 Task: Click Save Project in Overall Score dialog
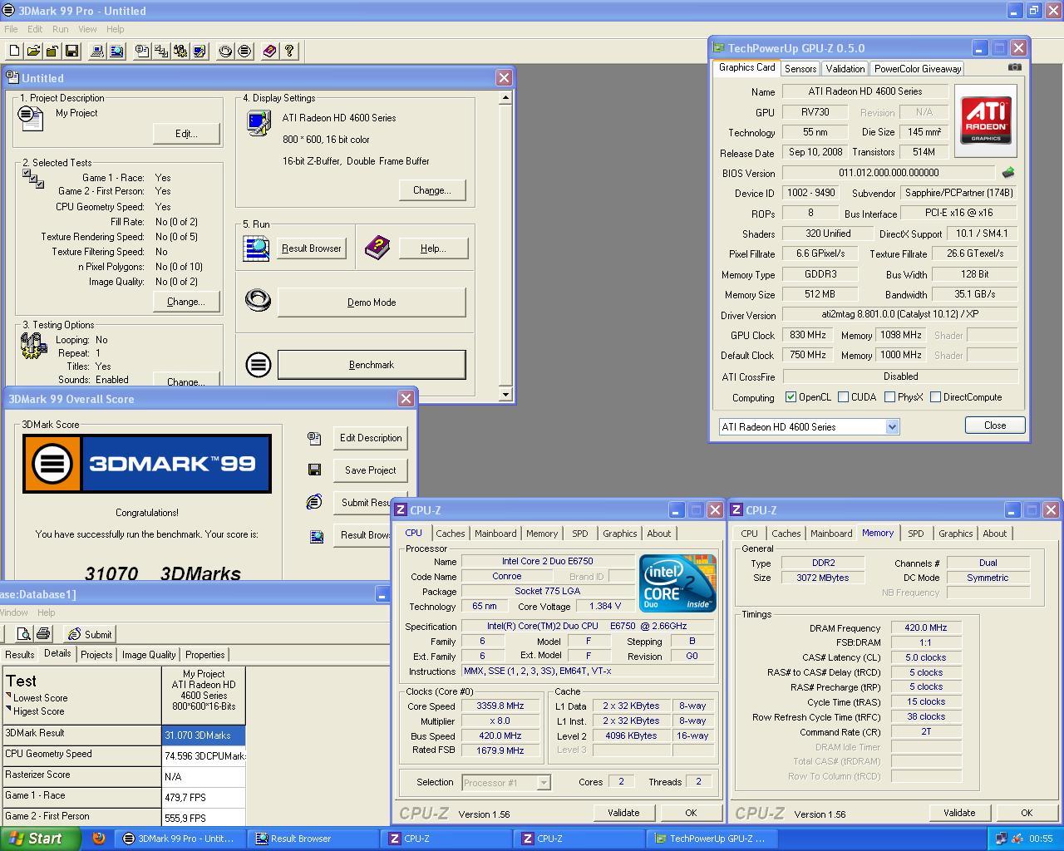coord(371,470)
